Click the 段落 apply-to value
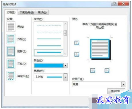This screenshot has width=132, height=109. click(75, 84)
